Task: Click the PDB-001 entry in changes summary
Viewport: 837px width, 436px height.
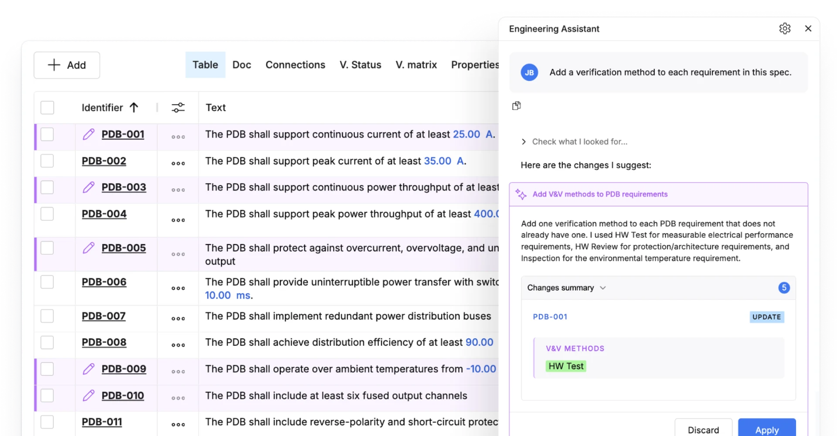Action: pos(550,317)
